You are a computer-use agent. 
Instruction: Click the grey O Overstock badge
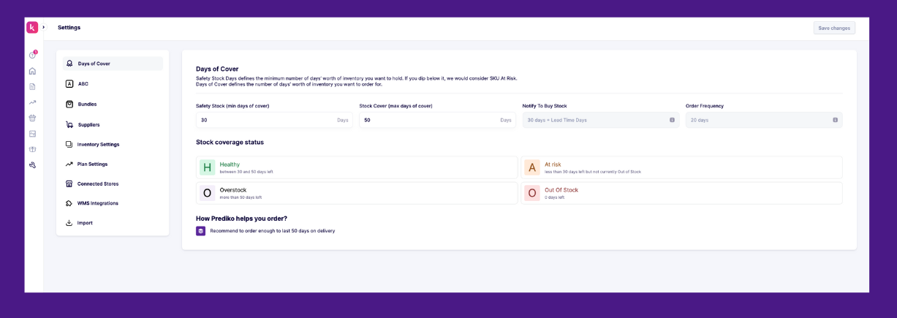[x=208, y=193]
